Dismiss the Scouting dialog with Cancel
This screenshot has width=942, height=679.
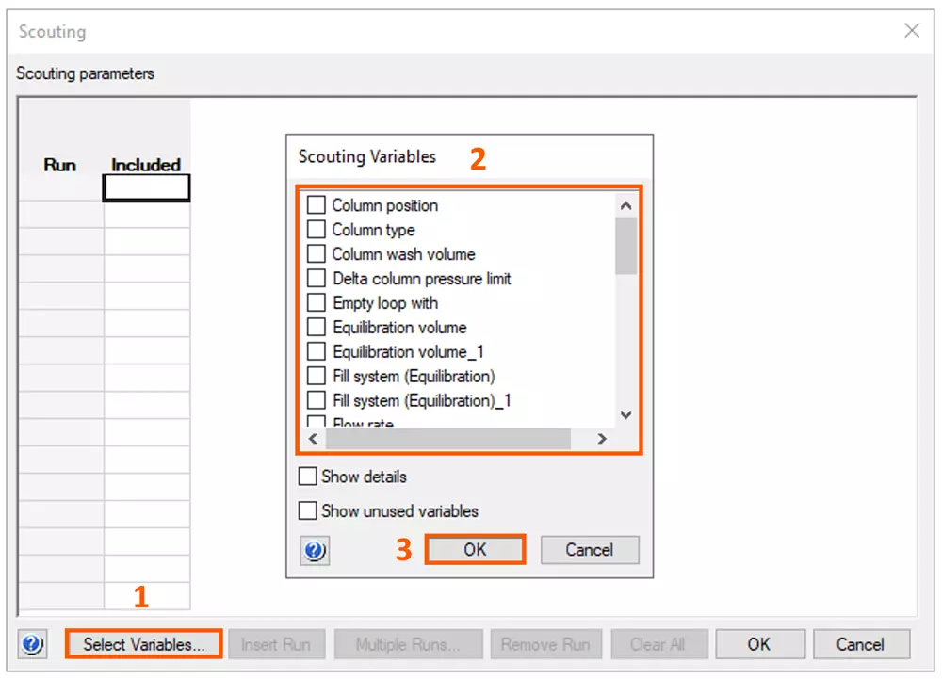pos(861,644)
